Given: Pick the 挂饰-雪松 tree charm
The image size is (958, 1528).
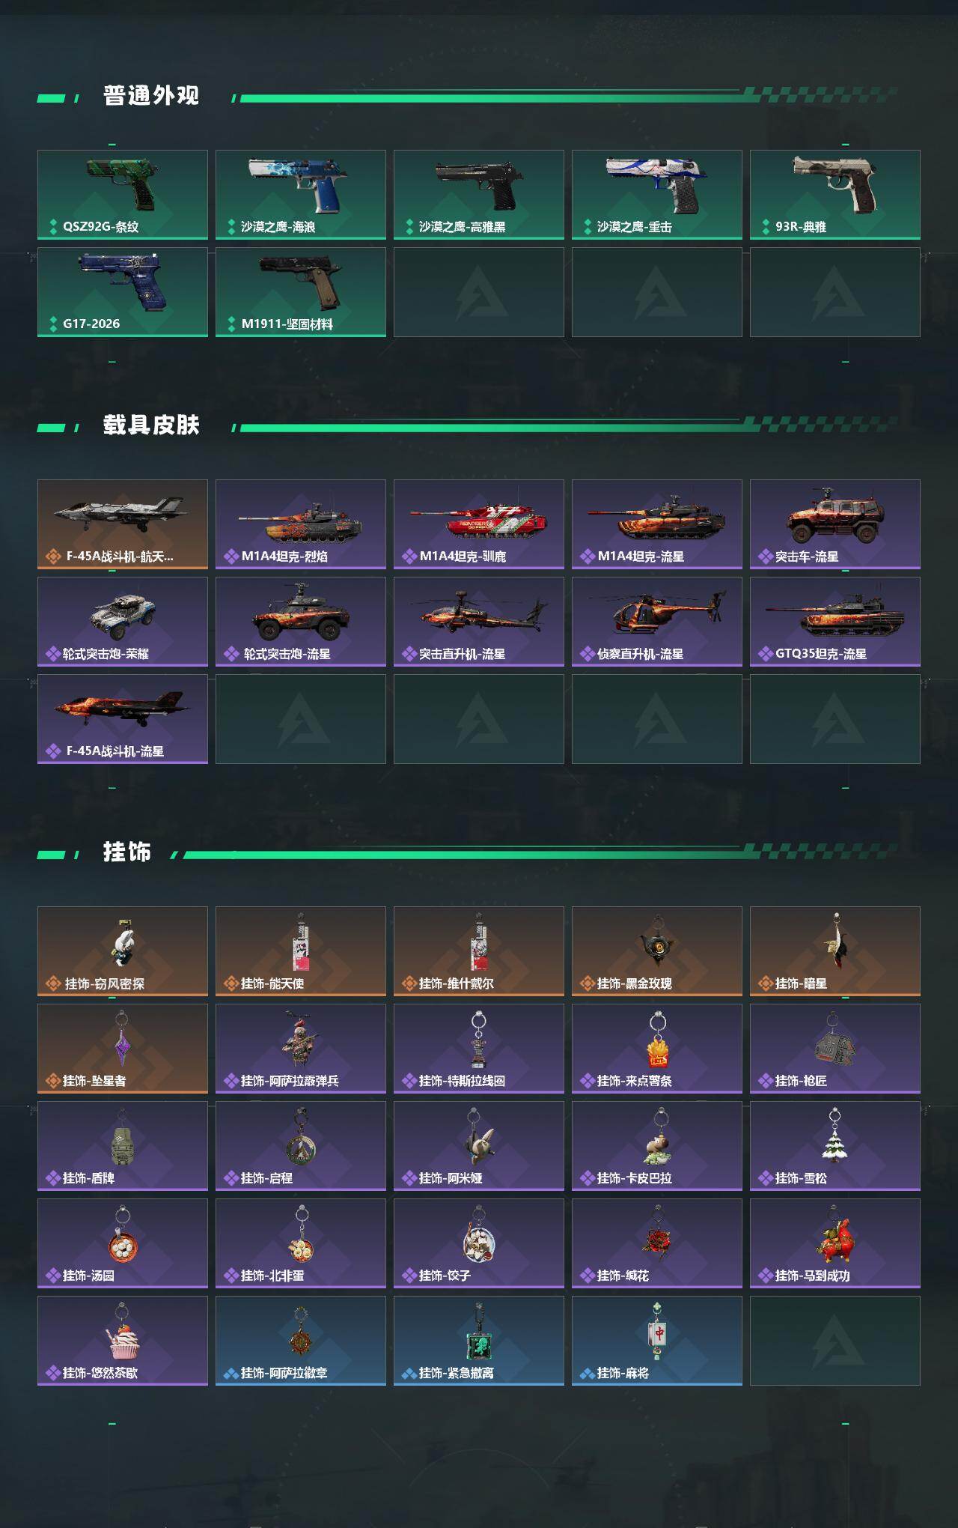Looking at the screenshot, I should [835, 1146].
